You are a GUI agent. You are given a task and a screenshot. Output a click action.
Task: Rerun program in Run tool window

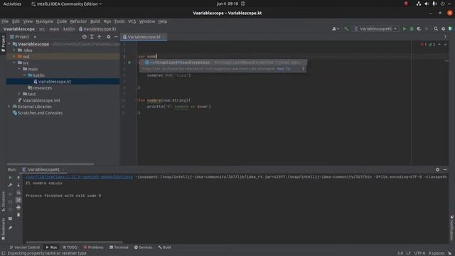pos(10,177)
